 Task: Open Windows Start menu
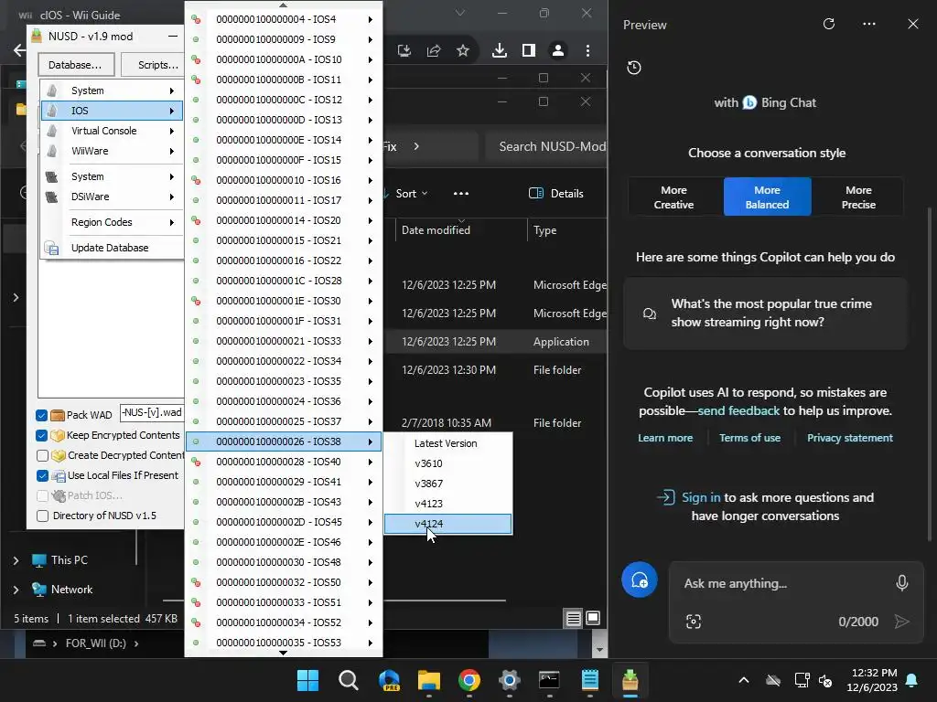tap(307, 680)
